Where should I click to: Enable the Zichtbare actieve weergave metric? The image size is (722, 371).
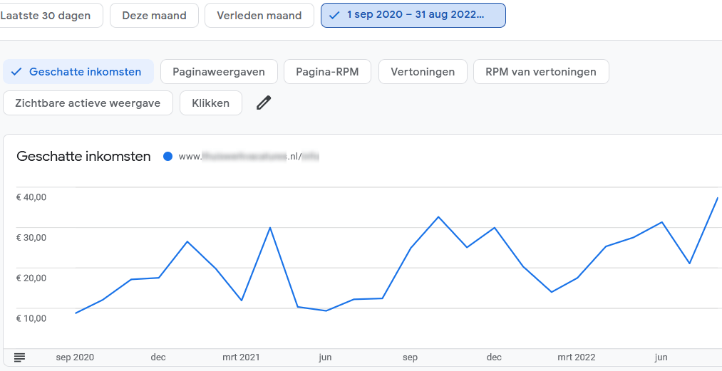coord(88,103)
